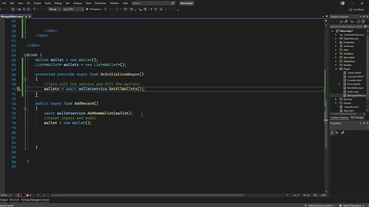Image resolution: width=369 pixels, height=207 pixels.
Task: Expand the Shared folder
Action: coord(336,103)
